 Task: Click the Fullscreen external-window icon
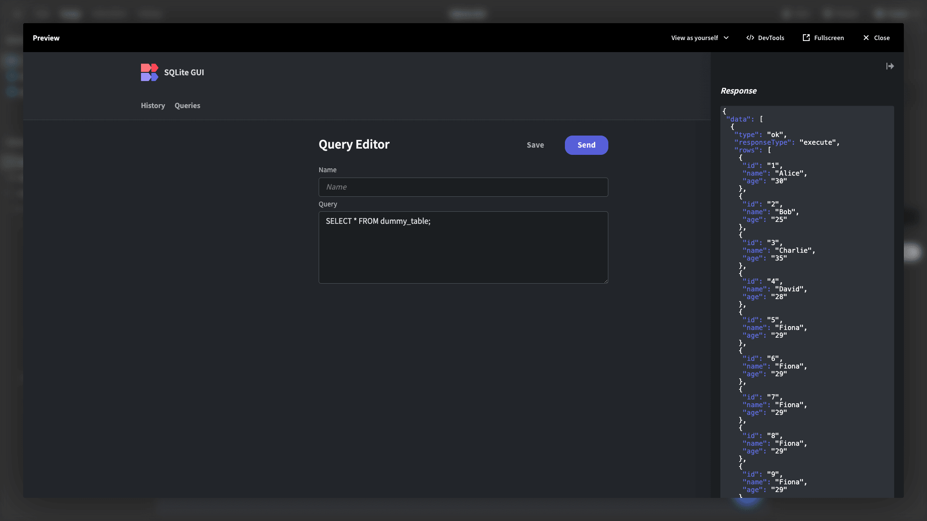[806, 38]
